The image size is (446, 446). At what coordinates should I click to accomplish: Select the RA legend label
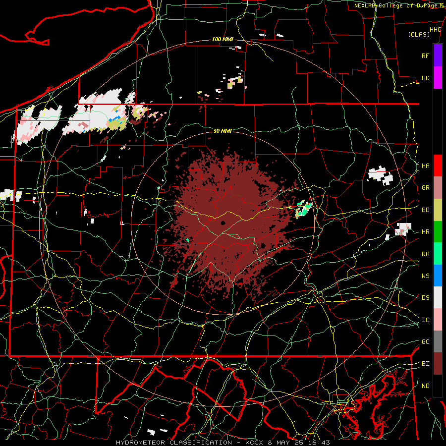point(425,254)
